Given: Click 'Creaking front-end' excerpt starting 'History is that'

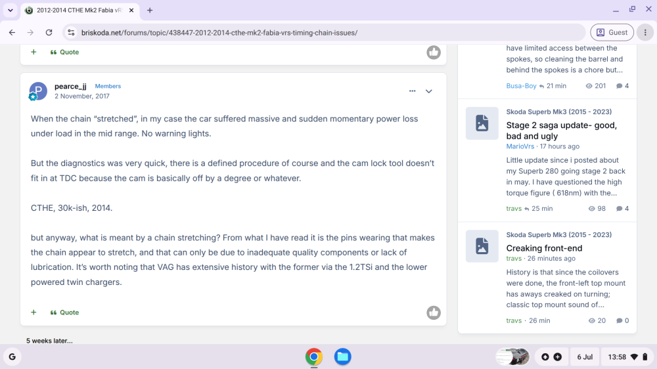Looking at the screenshot, I should click(566, 288).
